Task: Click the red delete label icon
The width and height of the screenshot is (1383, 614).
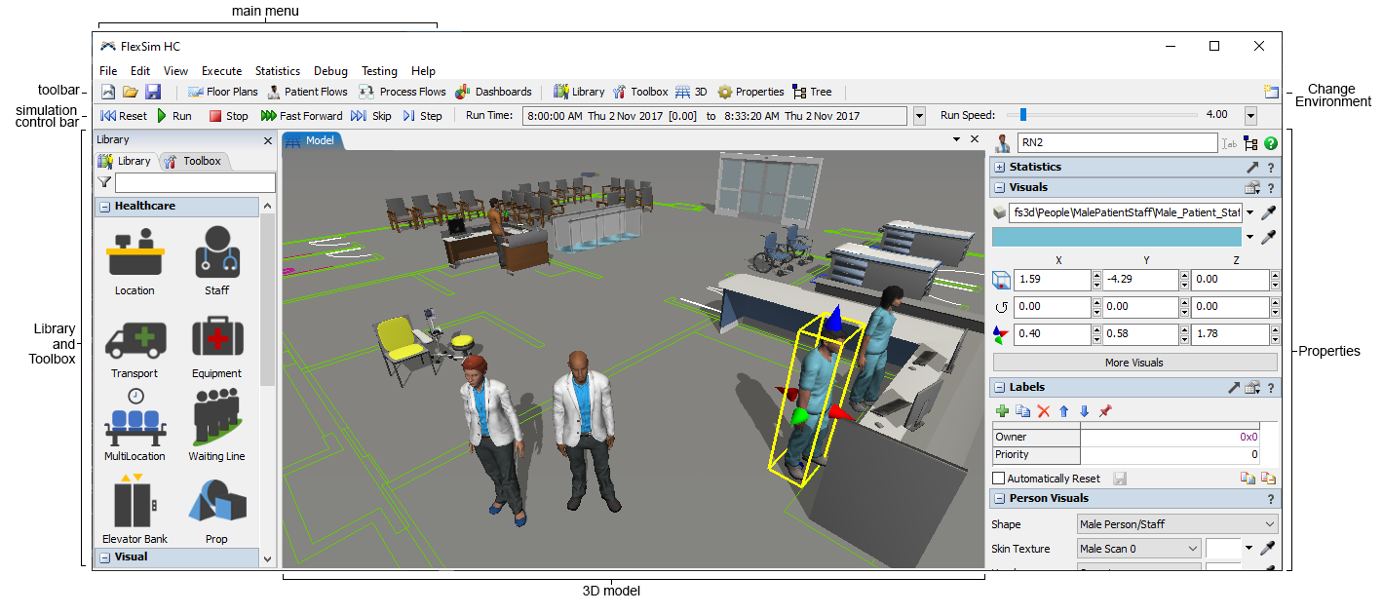Action: [1043, 411]
